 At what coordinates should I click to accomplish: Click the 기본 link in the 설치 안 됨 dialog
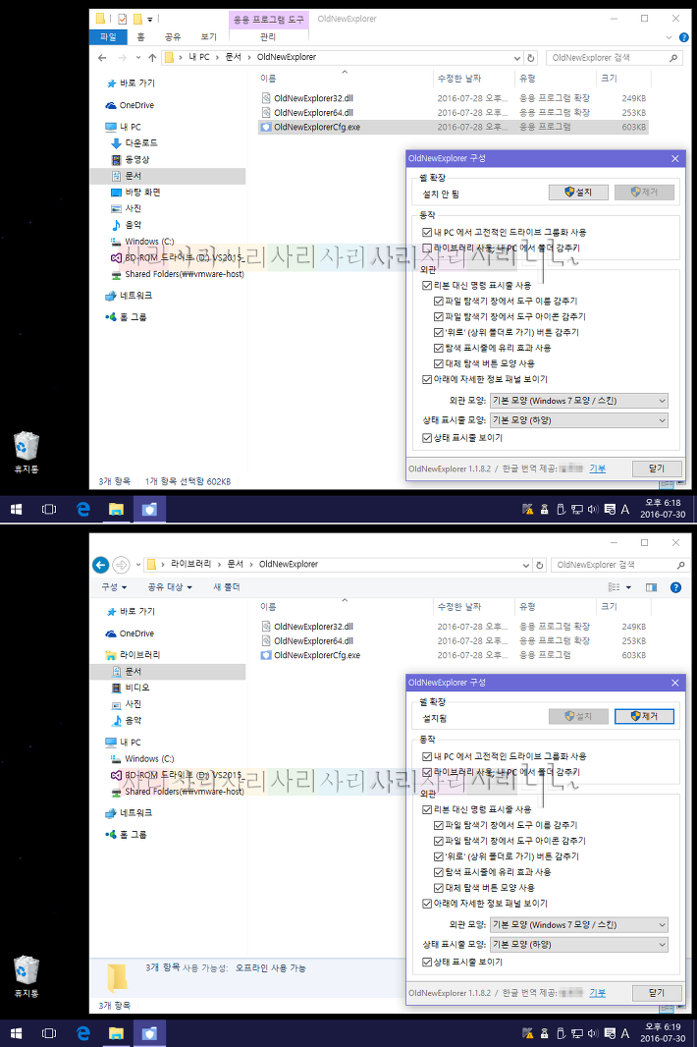tap(598, 468)
